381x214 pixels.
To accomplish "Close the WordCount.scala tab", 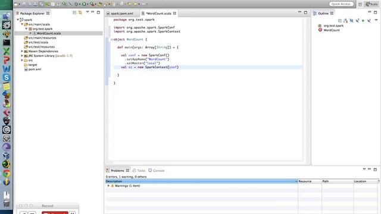I will [174, 13].
